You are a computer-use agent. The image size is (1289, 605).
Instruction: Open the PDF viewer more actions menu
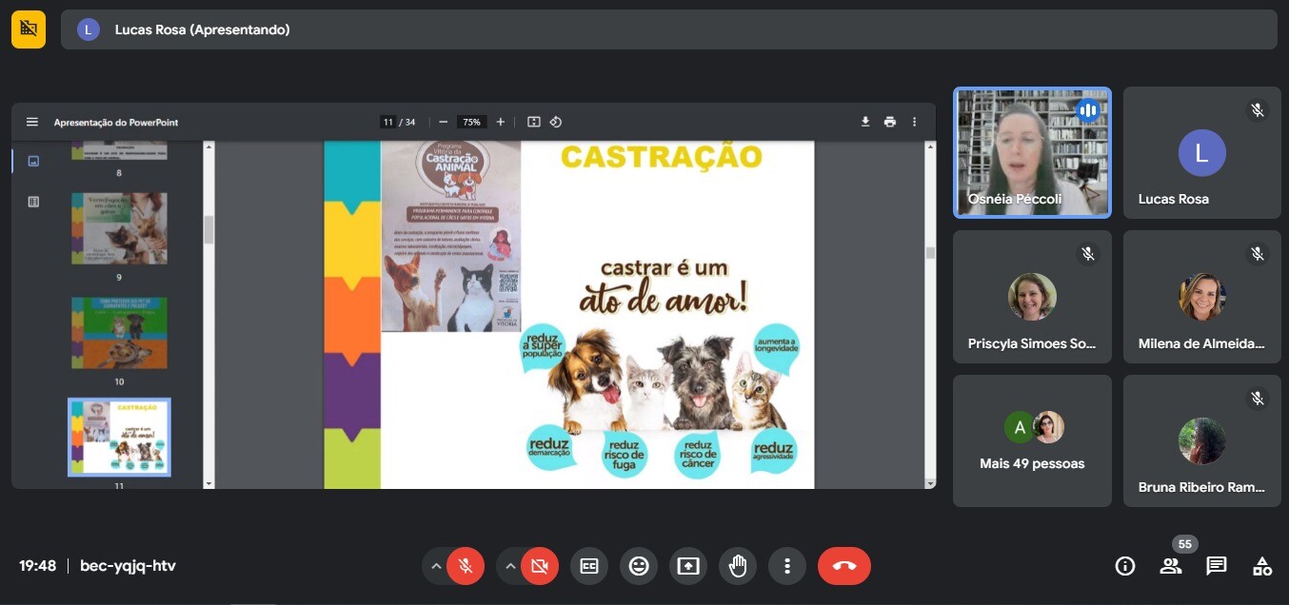tap(915, 122)
